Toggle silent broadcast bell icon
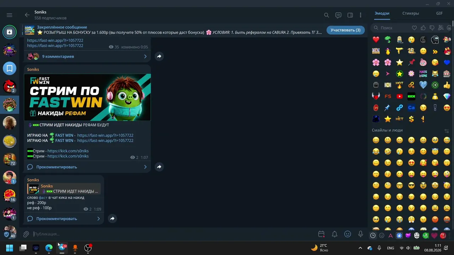This screenshot has height=255, width=454. pos(334,234)
